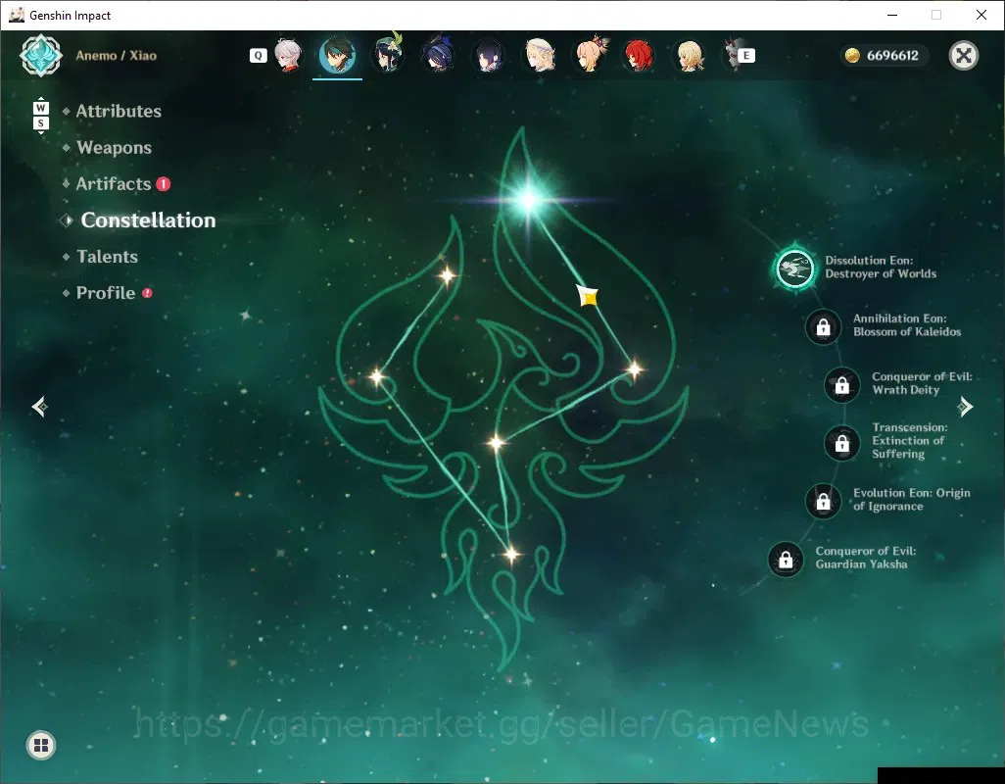The width and height of the screenshot is (1005, 784).
Task: Select the Wanderer portrait with dark-blue hat
Action: pos(439,55)
